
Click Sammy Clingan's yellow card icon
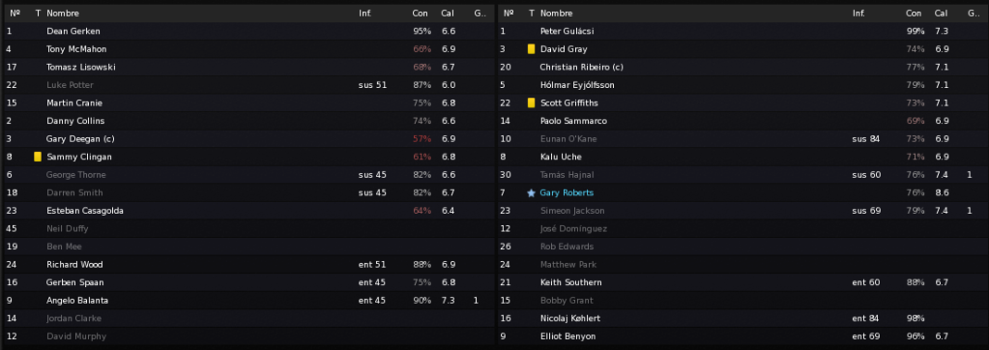click(38, 157)
